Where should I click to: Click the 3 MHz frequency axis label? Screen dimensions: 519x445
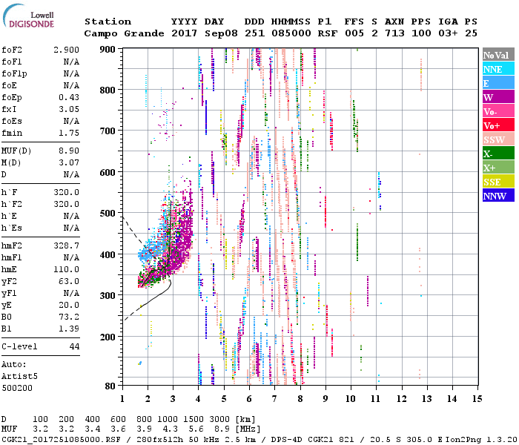point(173,399)
